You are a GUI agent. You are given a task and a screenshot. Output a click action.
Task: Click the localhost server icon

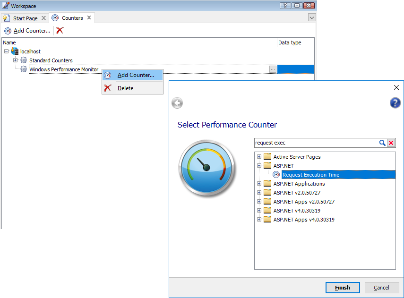[x=15, y=51]
